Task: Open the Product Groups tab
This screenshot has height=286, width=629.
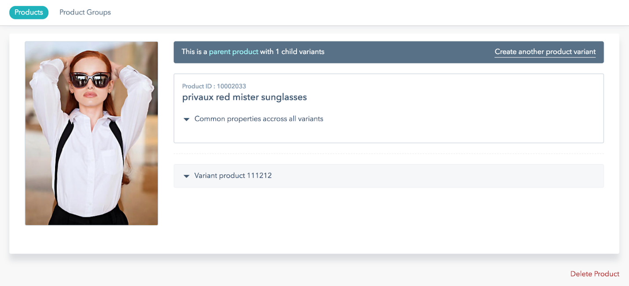Action: 85,12
